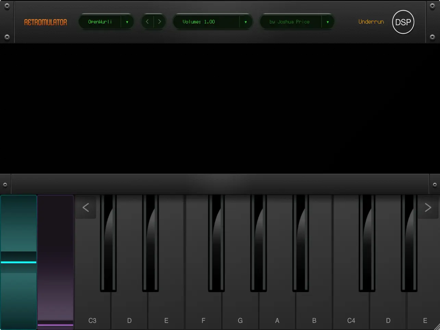
Task: Click the Volume: 1.00 display
Action: [206, 22]
